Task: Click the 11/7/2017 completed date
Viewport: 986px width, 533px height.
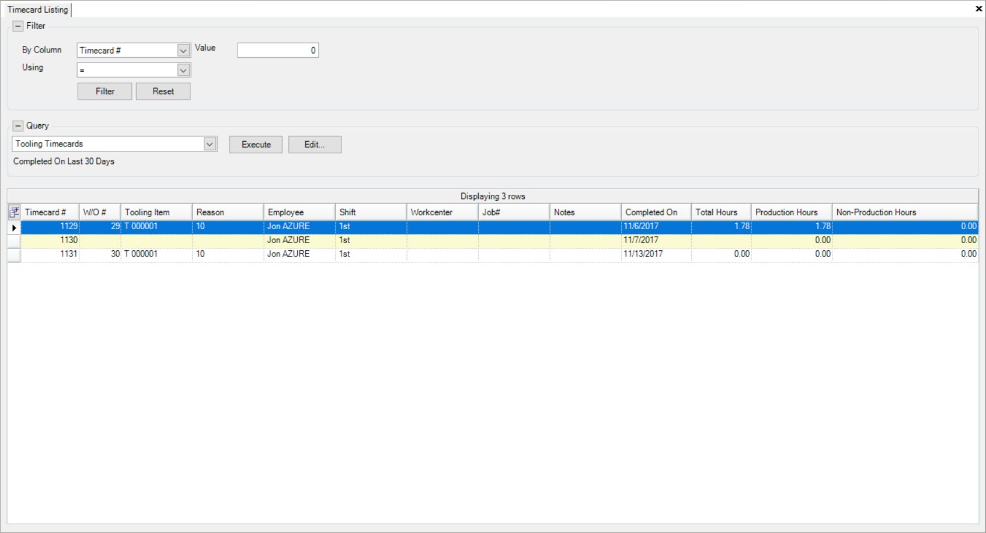Action: coord(656,240)
